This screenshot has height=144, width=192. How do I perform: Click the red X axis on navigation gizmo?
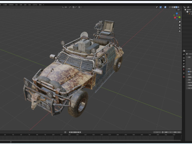(175, 18)
